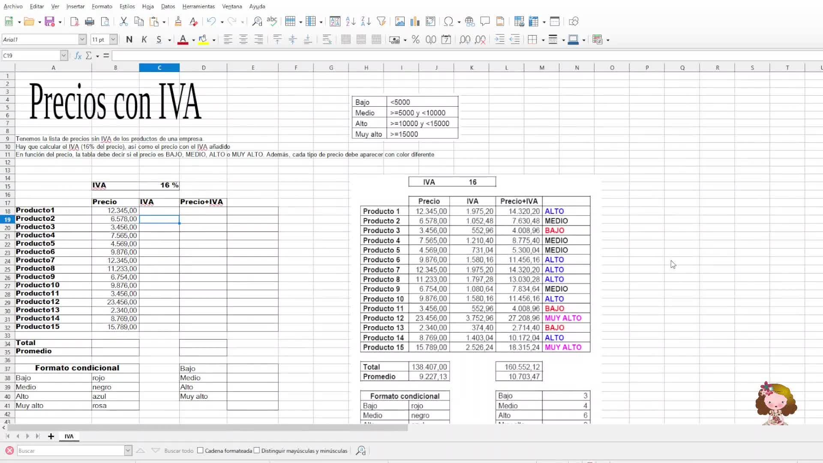This screenshot has height=463, width=823.
Task: Toggle Distinguir mayúsculas y minúsculas checkbox
Action: point(257,451)
